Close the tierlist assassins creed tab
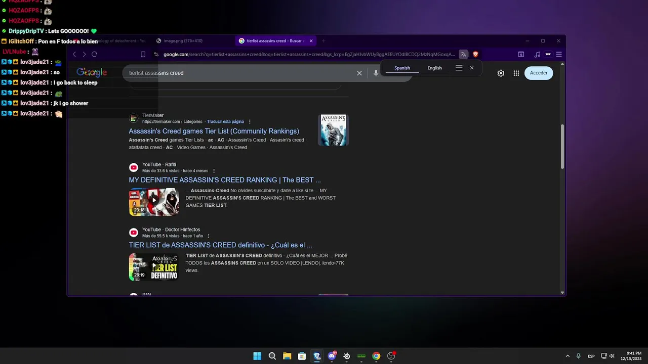 (x=311, y=41)
